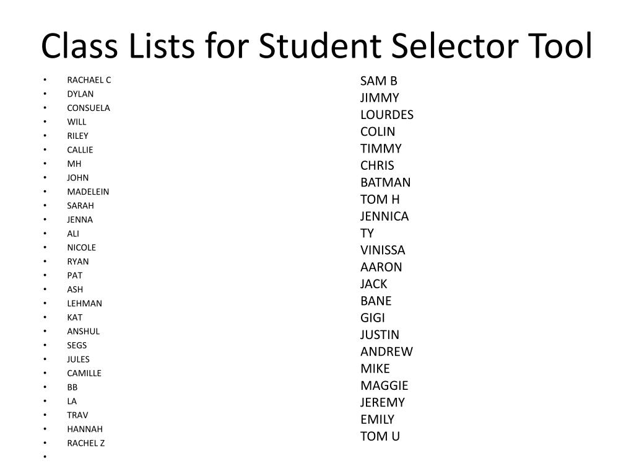
Task: Select NICOLE in the bulleted list
Action: 82,248
